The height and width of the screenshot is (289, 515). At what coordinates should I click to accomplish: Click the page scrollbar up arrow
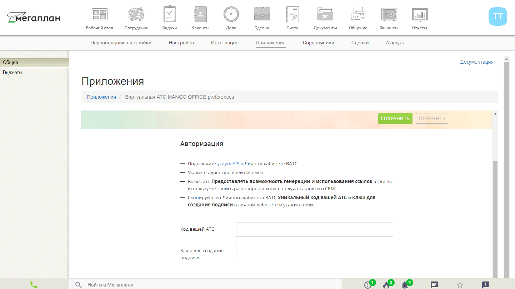pos(506,59)
